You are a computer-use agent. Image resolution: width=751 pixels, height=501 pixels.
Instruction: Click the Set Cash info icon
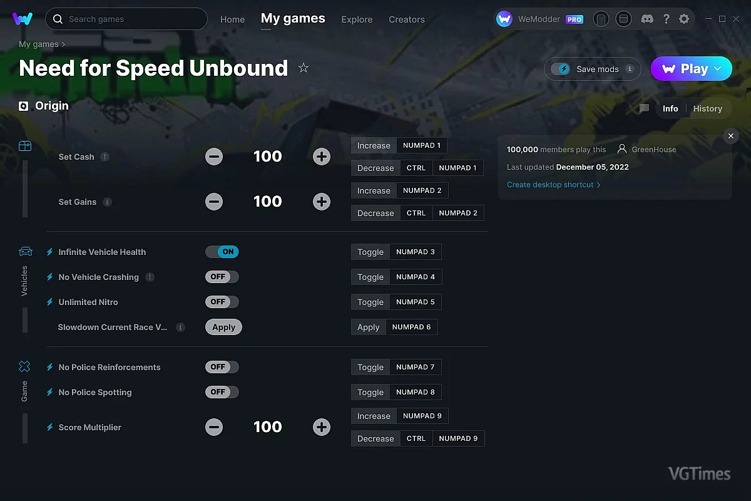coord(105,157)
